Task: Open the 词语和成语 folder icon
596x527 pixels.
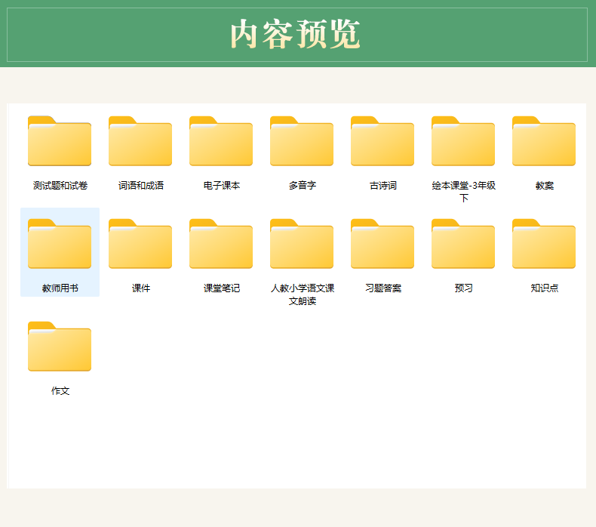Action: tap(140, 140)
